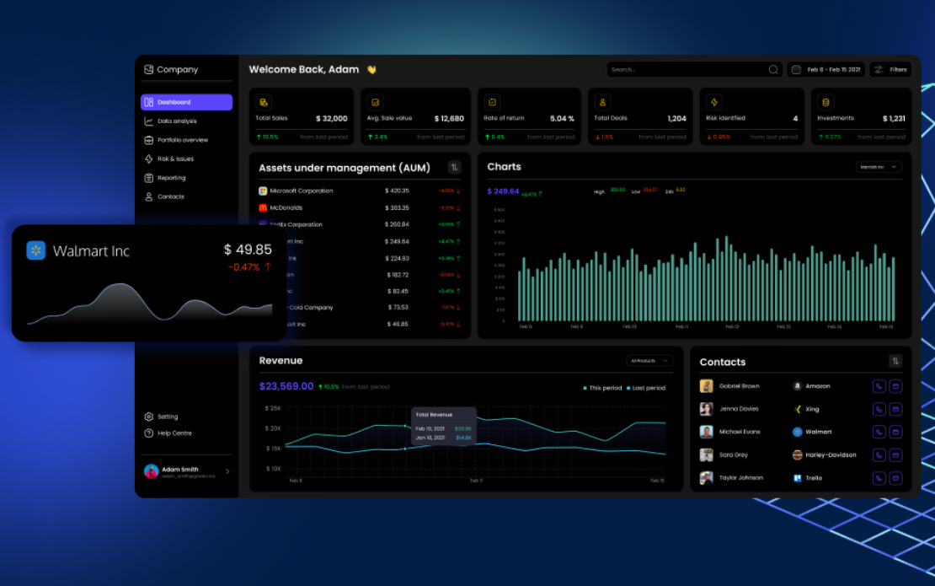Viewport: 935px width, 586px height.
Task: Click the Last period color legend marker
Action: 628,388
